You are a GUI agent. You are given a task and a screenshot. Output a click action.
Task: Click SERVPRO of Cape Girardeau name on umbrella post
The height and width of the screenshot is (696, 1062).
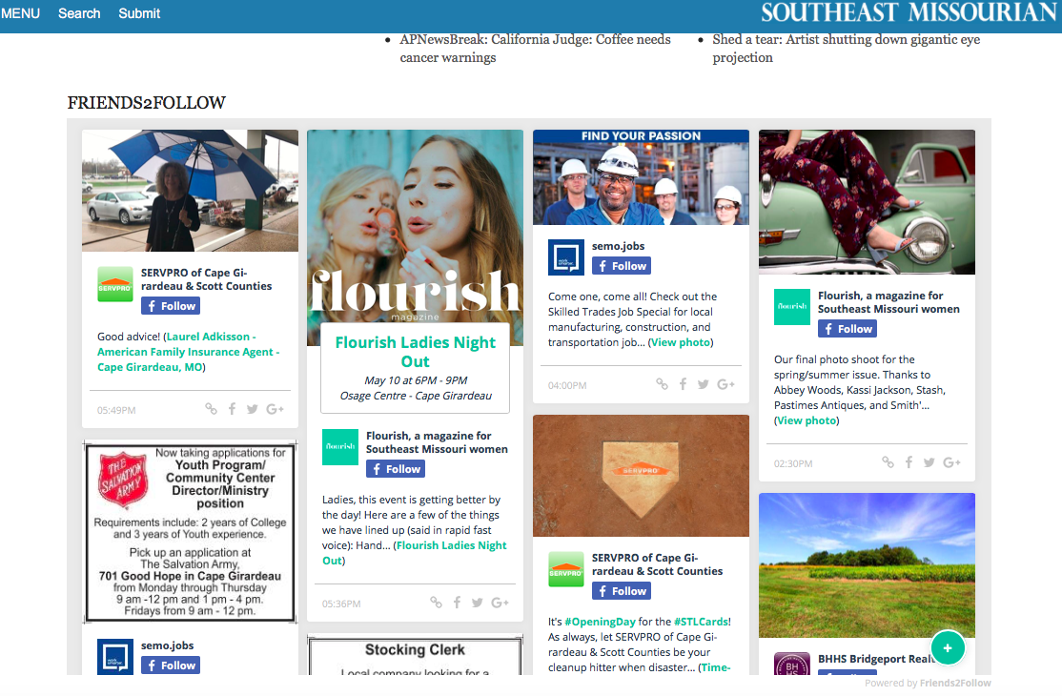[x=207, y=279]
